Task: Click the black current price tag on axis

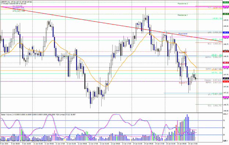Action: pyautogui.click(x=226, y=79)
